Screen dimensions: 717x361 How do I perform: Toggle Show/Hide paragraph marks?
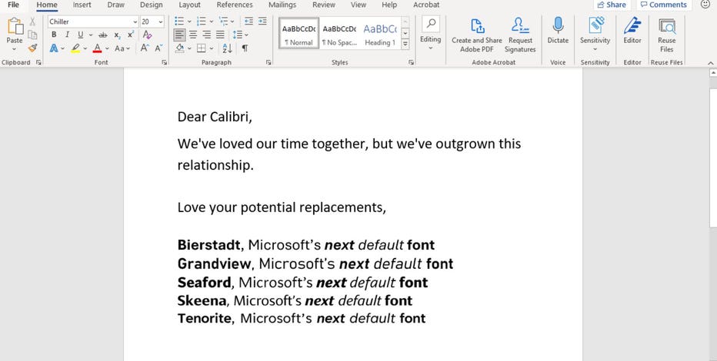[x=245, y=48]
